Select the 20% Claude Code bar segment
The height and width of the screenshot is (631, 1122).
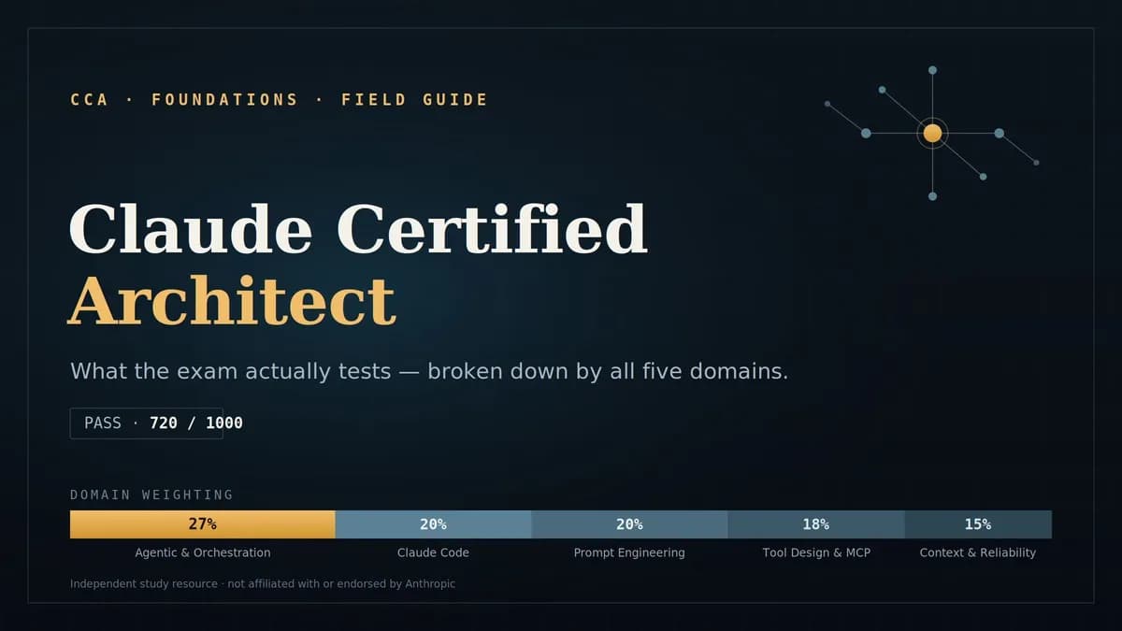(433, 524)
